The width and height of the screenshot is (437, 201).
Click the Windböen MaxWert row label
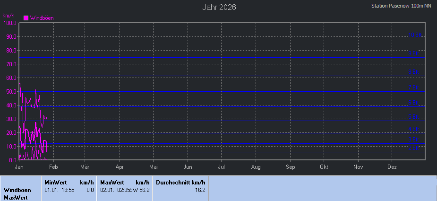point(17,194)
